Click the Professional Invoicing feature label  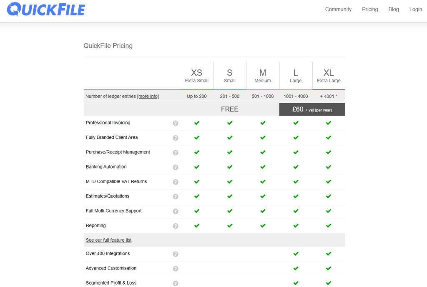(108, 123)
